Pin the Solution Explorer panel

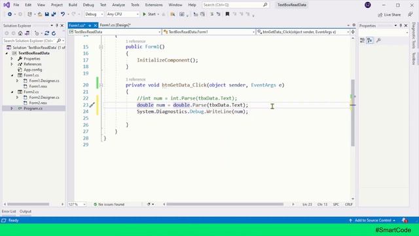[57, 26]
